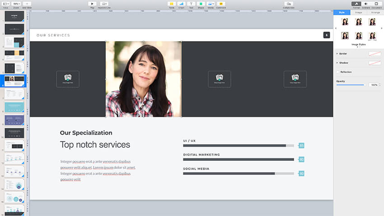Switch to the Arrange tab
384x216 pixels.
tap(375, 13)
